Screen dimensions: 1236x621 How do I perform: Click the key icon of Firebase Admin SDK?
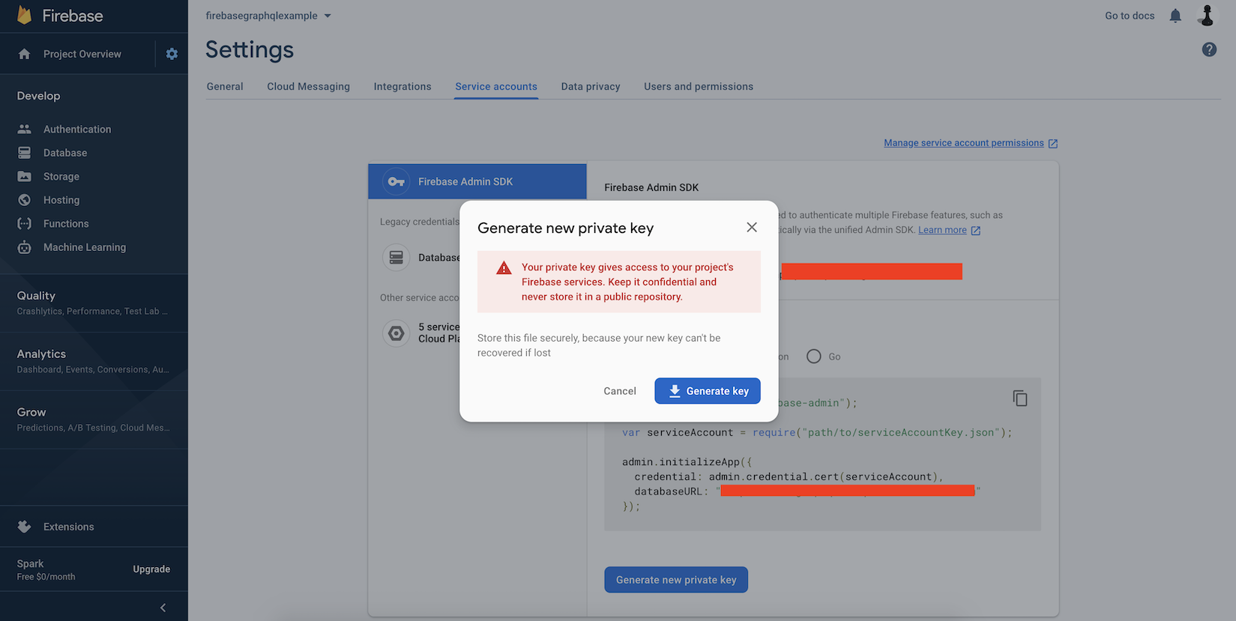397,181
